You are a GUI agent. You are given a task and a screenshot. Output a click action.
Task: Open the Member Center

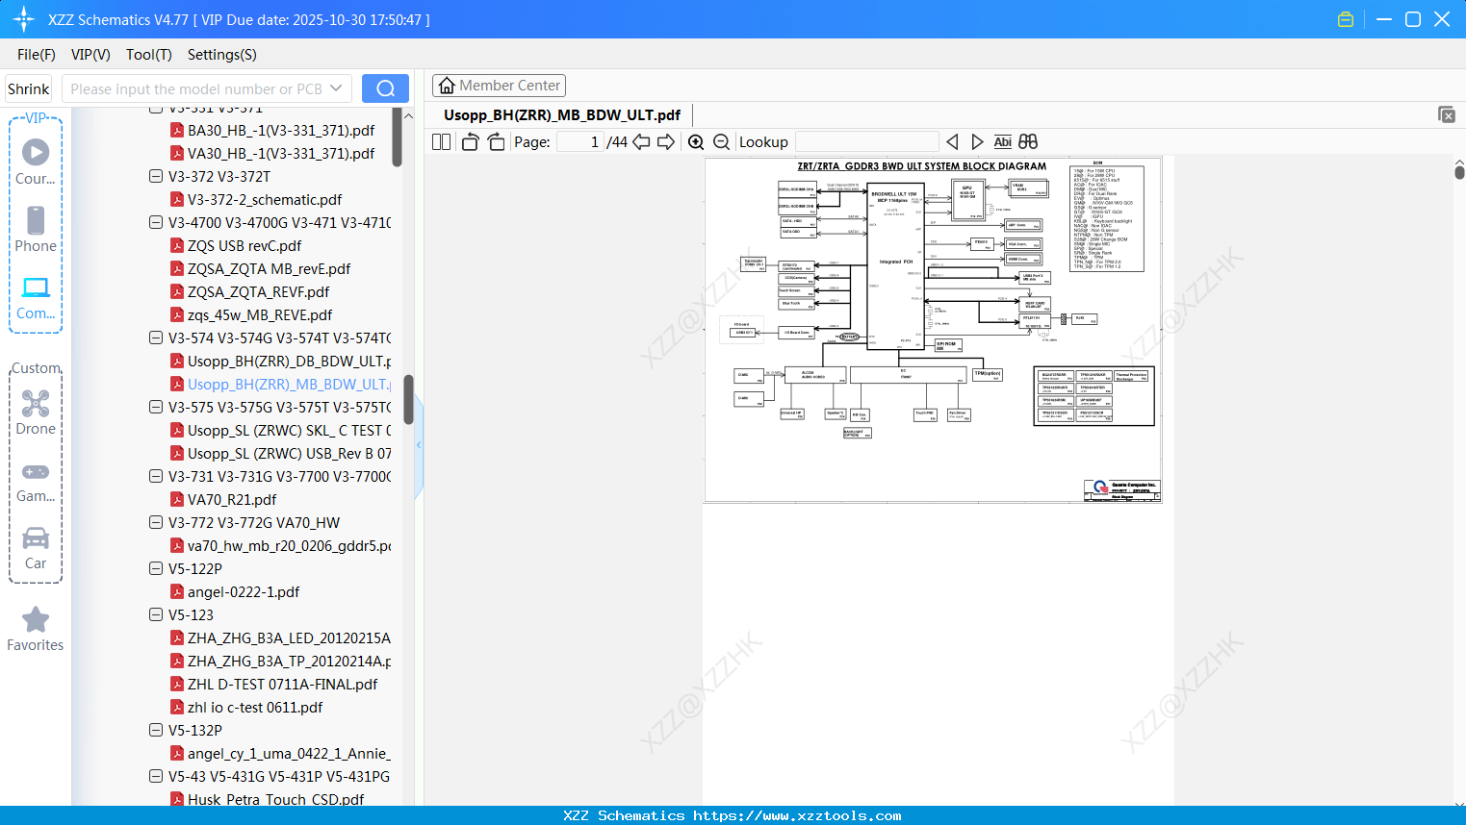499,86
